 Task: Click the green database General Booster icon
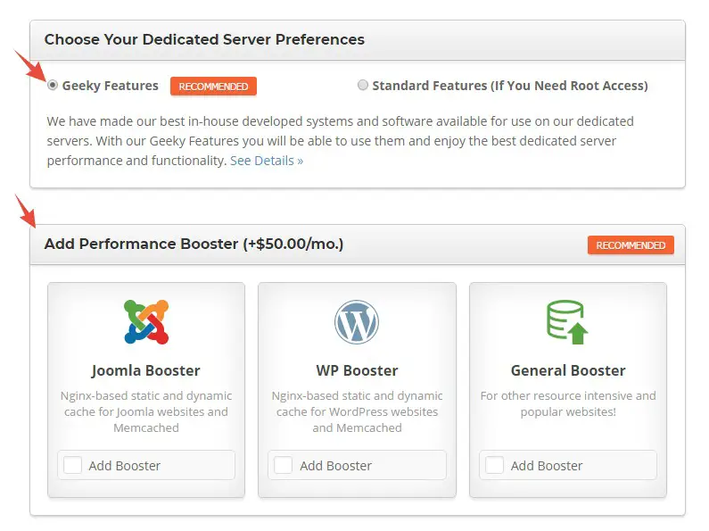click(x=567, y=322)
